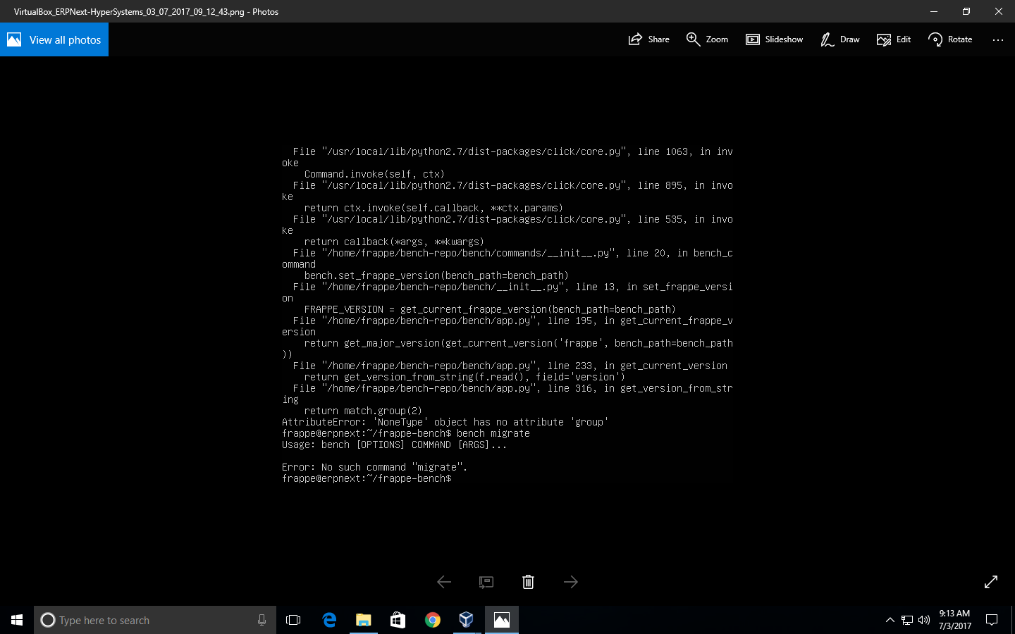The image size is (1015, 634).
Task: Open Task View on the taskbar
Action: click(293, 620)
